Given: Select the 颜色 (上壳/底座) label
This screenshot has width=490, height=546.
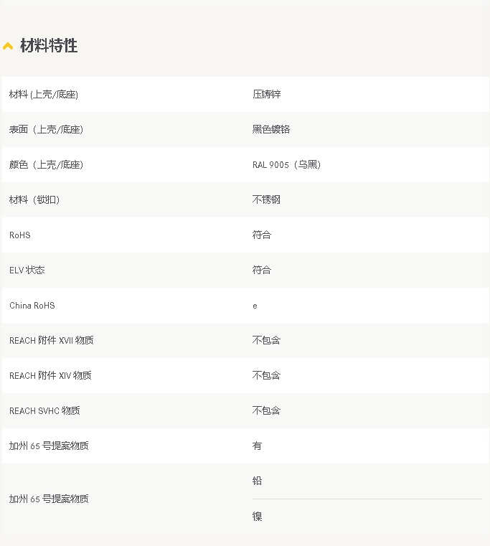Looking at the screenshot, I should tap(46, 165).
